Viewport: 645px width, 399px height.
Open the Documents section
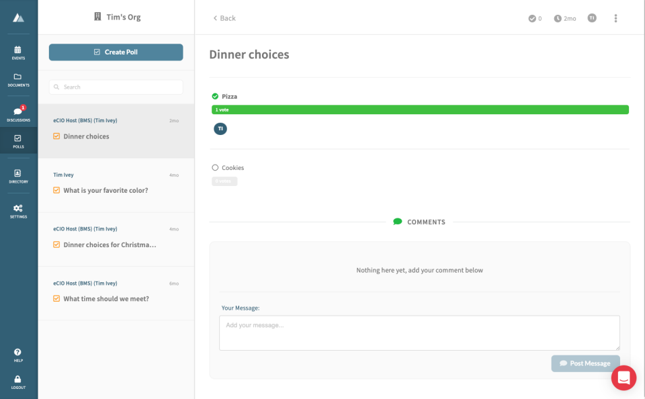(x=18, y=79)
